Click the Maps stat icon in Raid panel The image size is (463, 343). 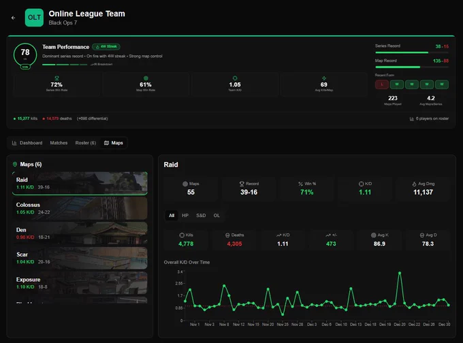click(185, 184)
